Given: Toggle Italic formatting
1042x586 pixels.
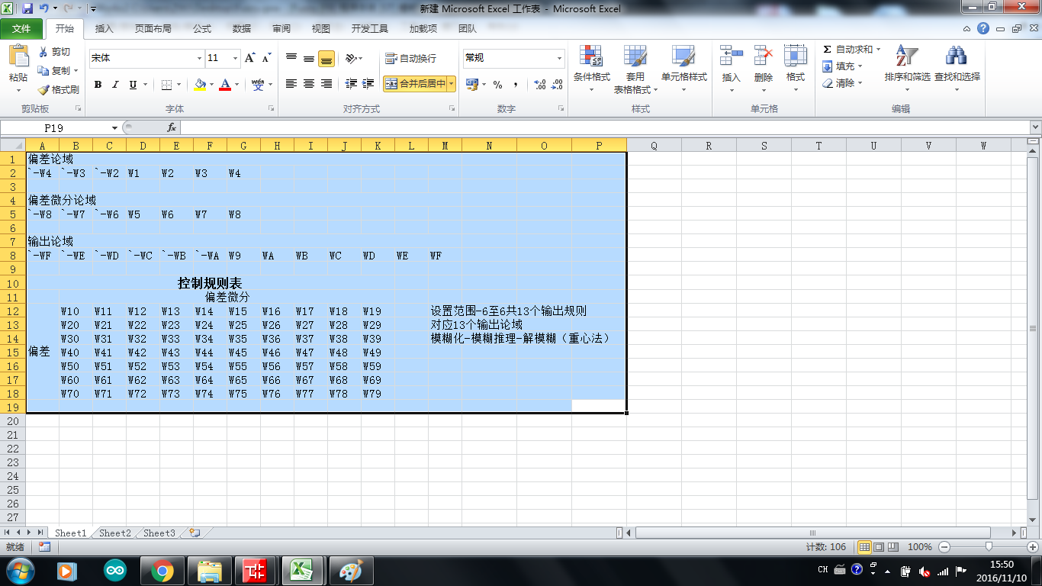Looking at the screenshot, I should pos(115,85).
